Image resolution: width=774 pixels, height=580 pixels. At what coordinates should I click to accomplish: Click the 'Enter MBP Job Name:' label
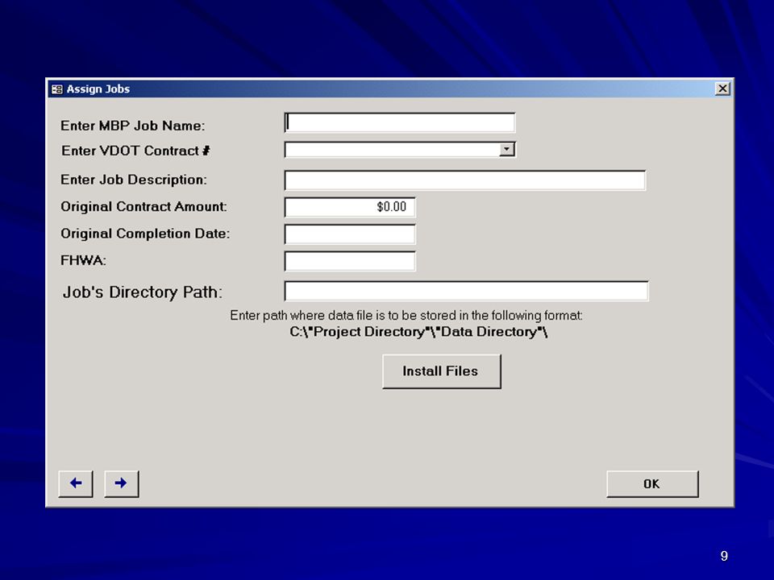point(133,126)
